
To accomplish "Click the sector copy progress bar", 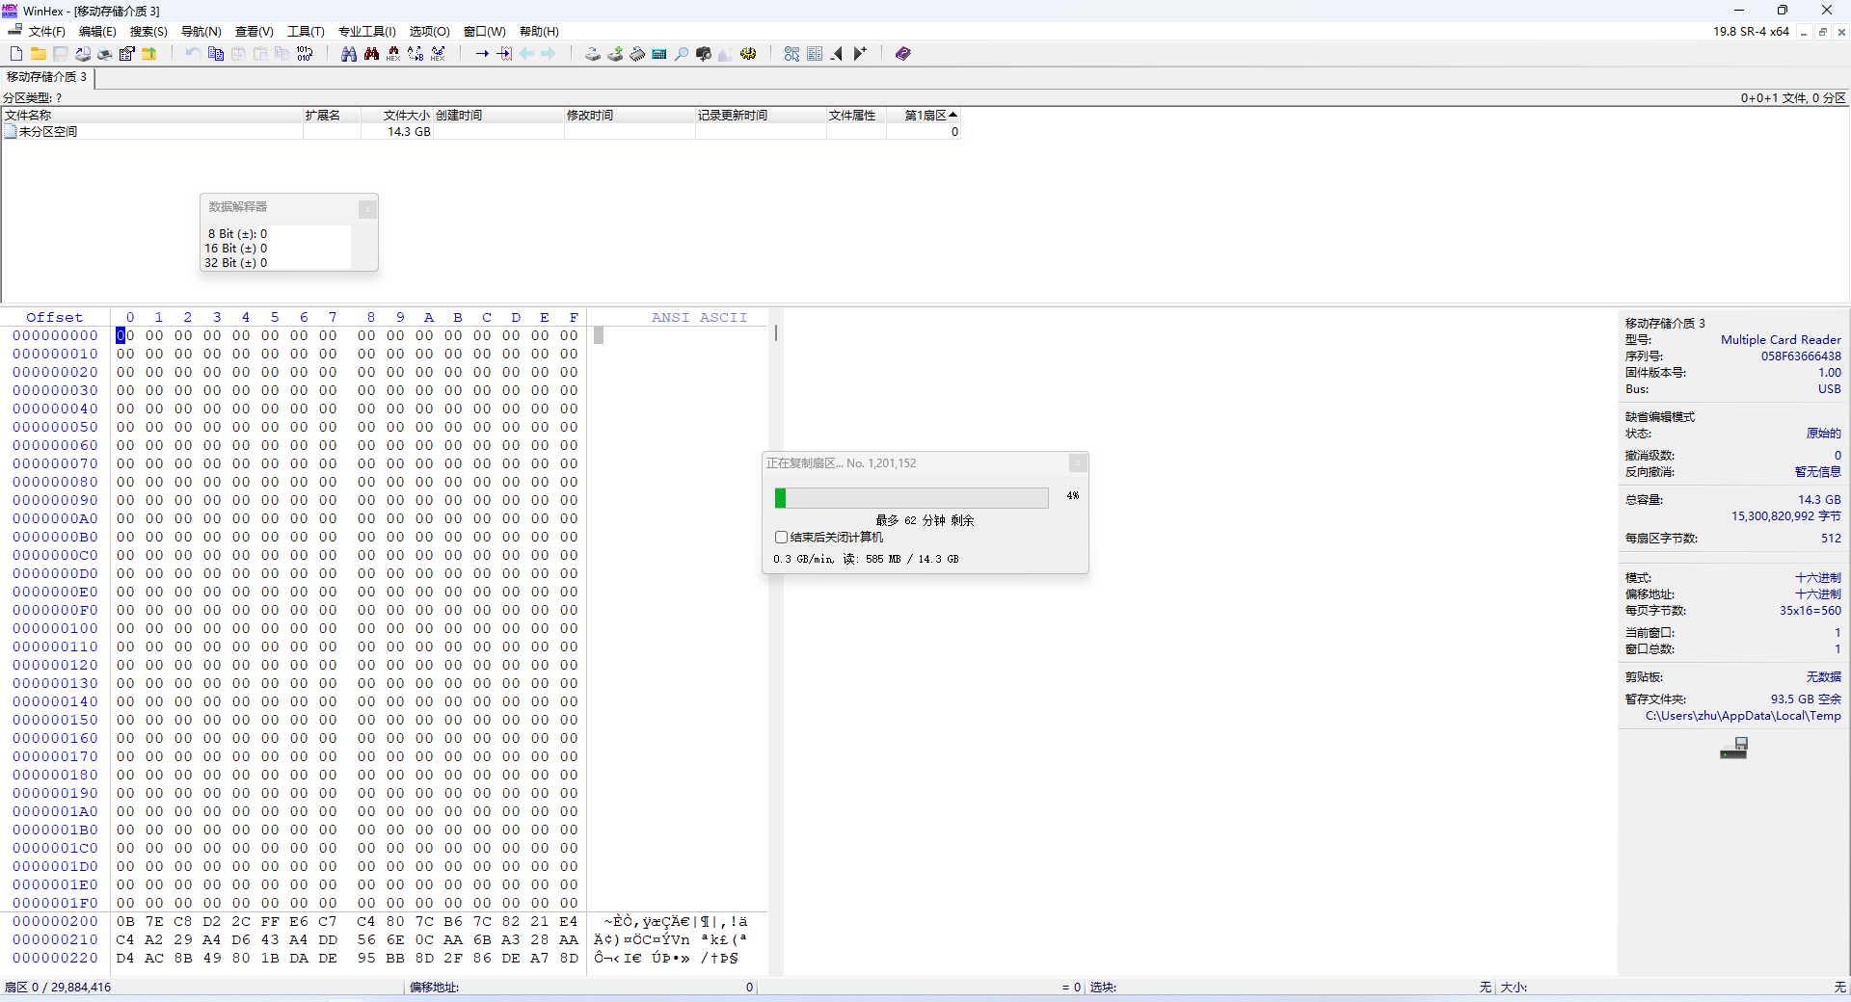I will pyautogui.click(x=911, y=498).
